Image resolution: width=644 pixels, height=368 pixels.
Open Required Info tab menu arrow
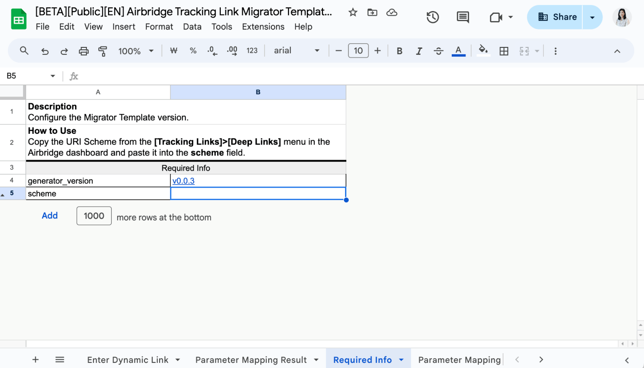pos(401,360)
